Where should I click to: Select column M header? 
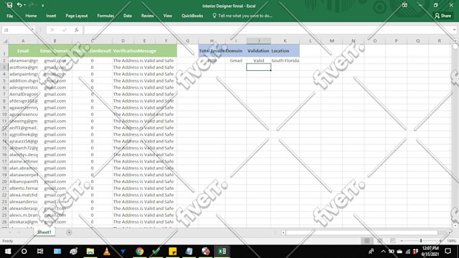point(331,41)
